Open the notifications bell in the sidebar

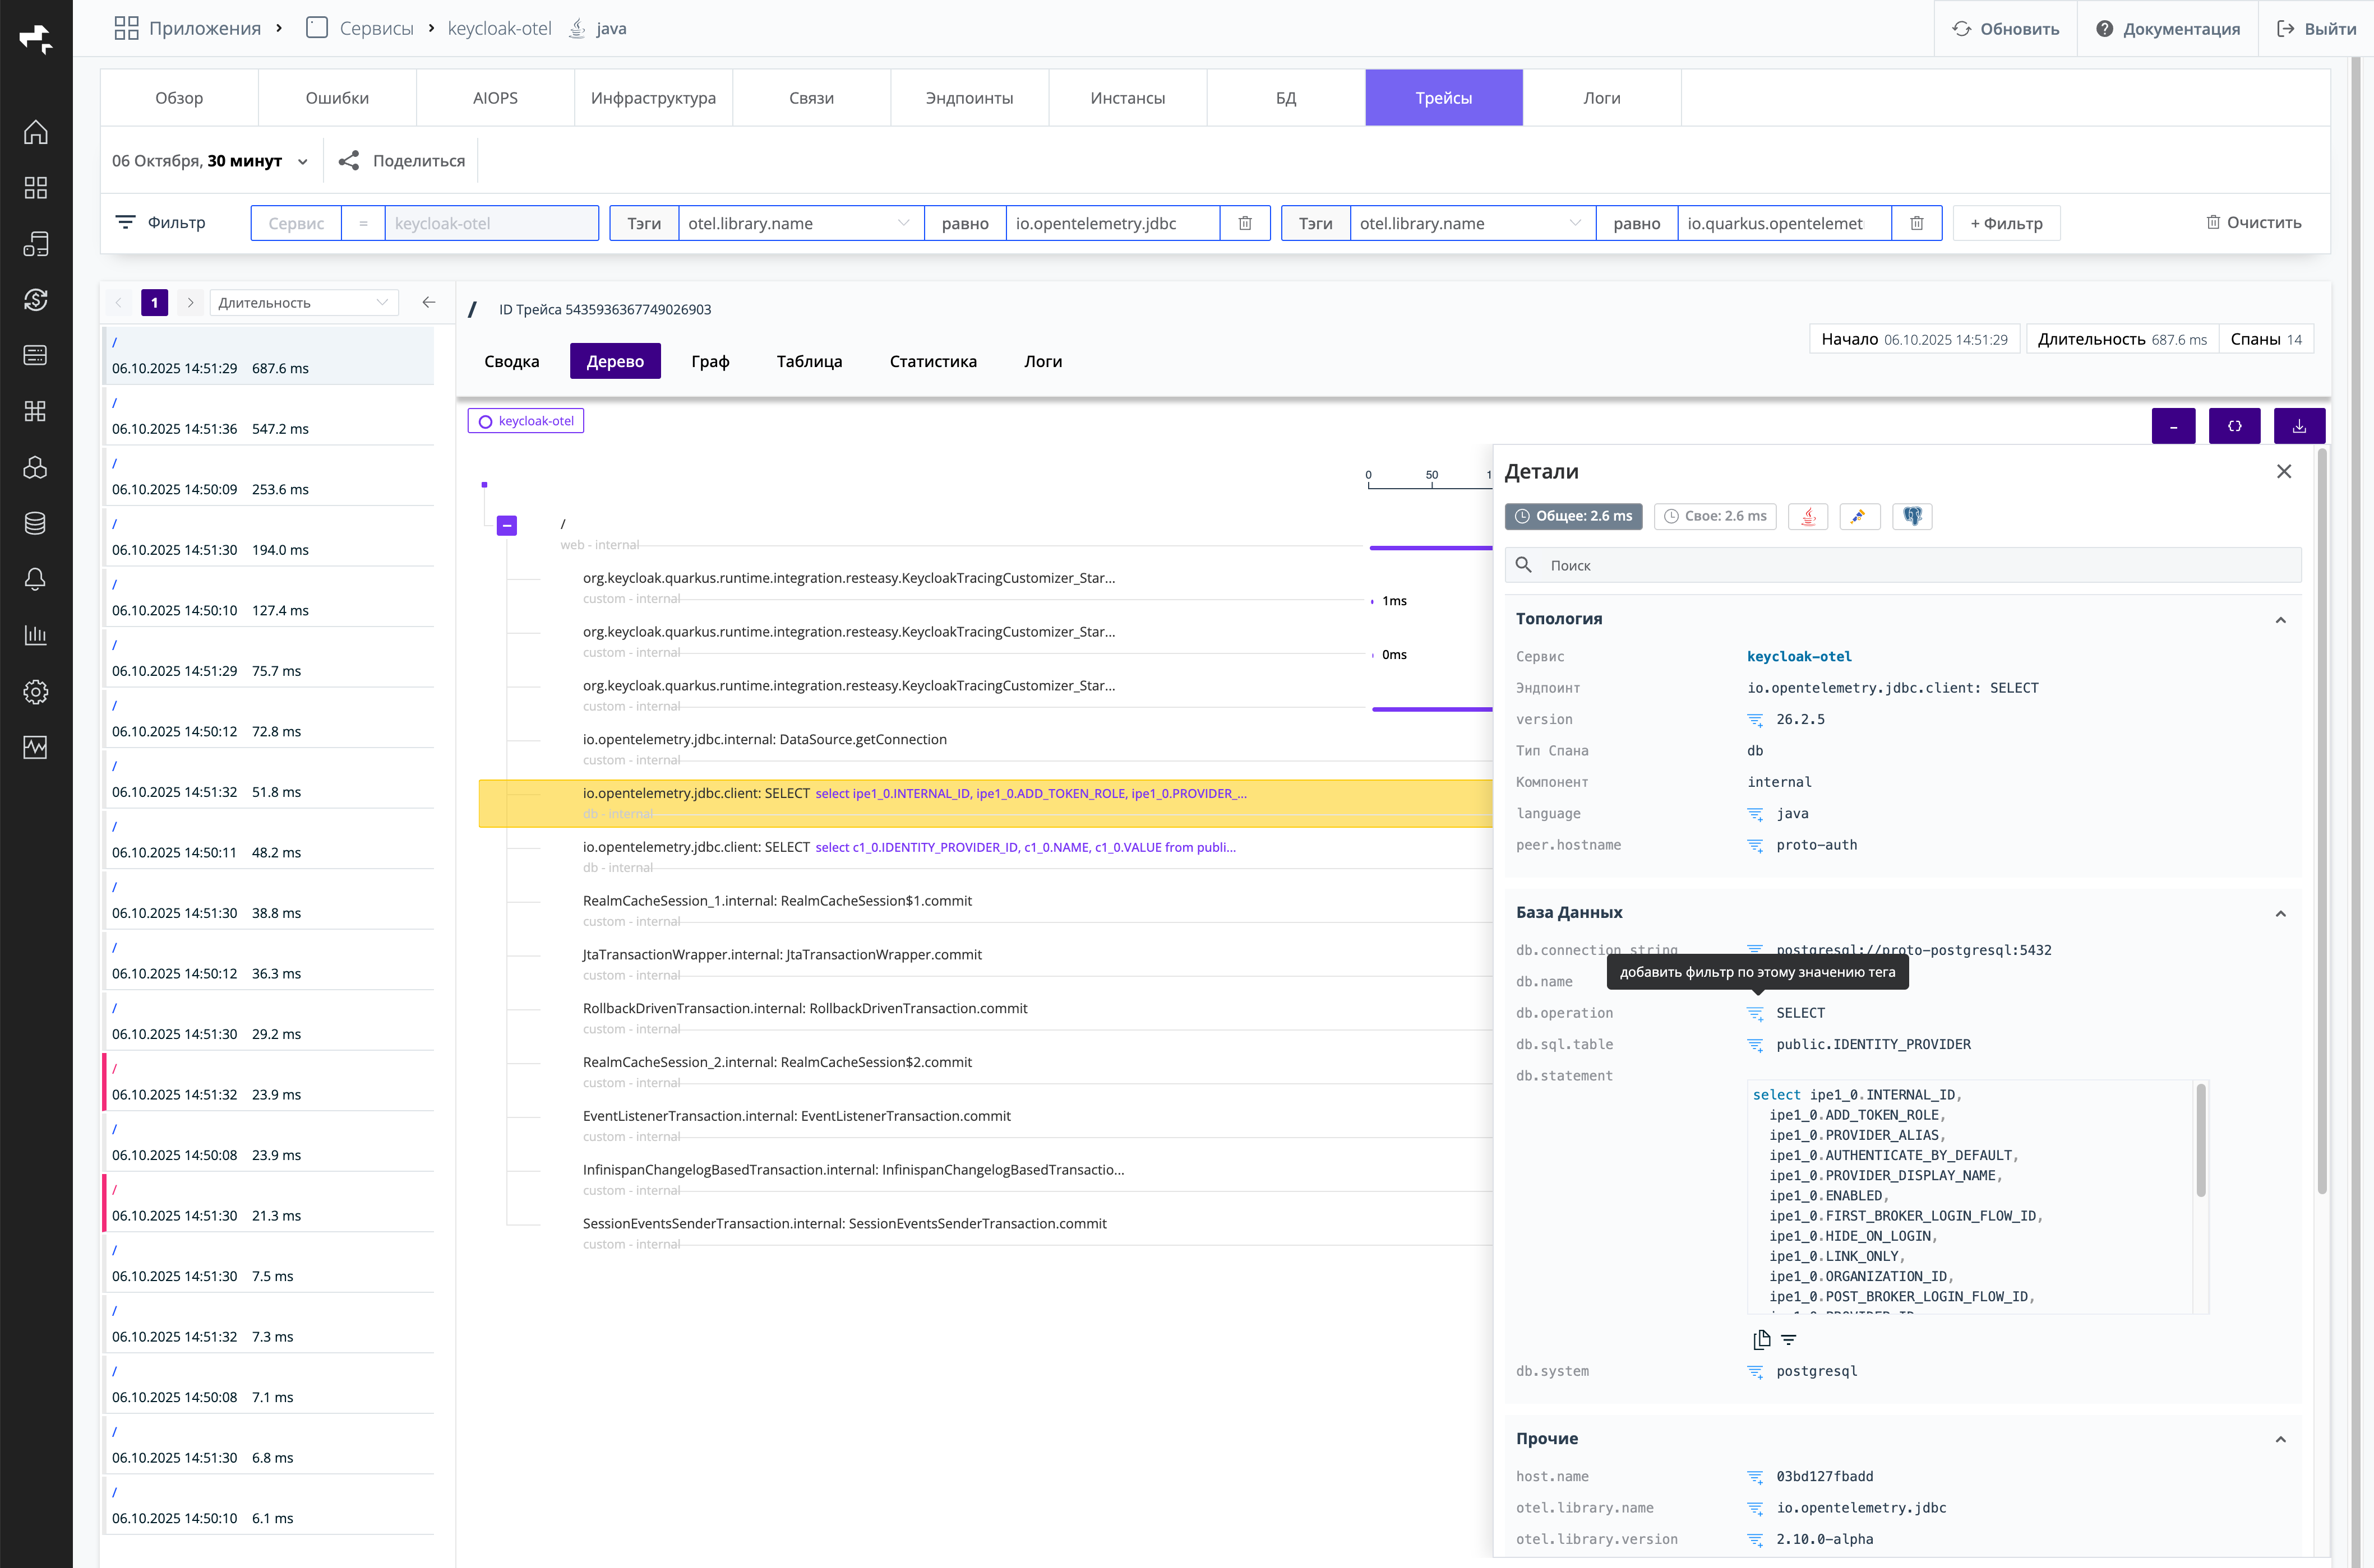coord(36,579)
